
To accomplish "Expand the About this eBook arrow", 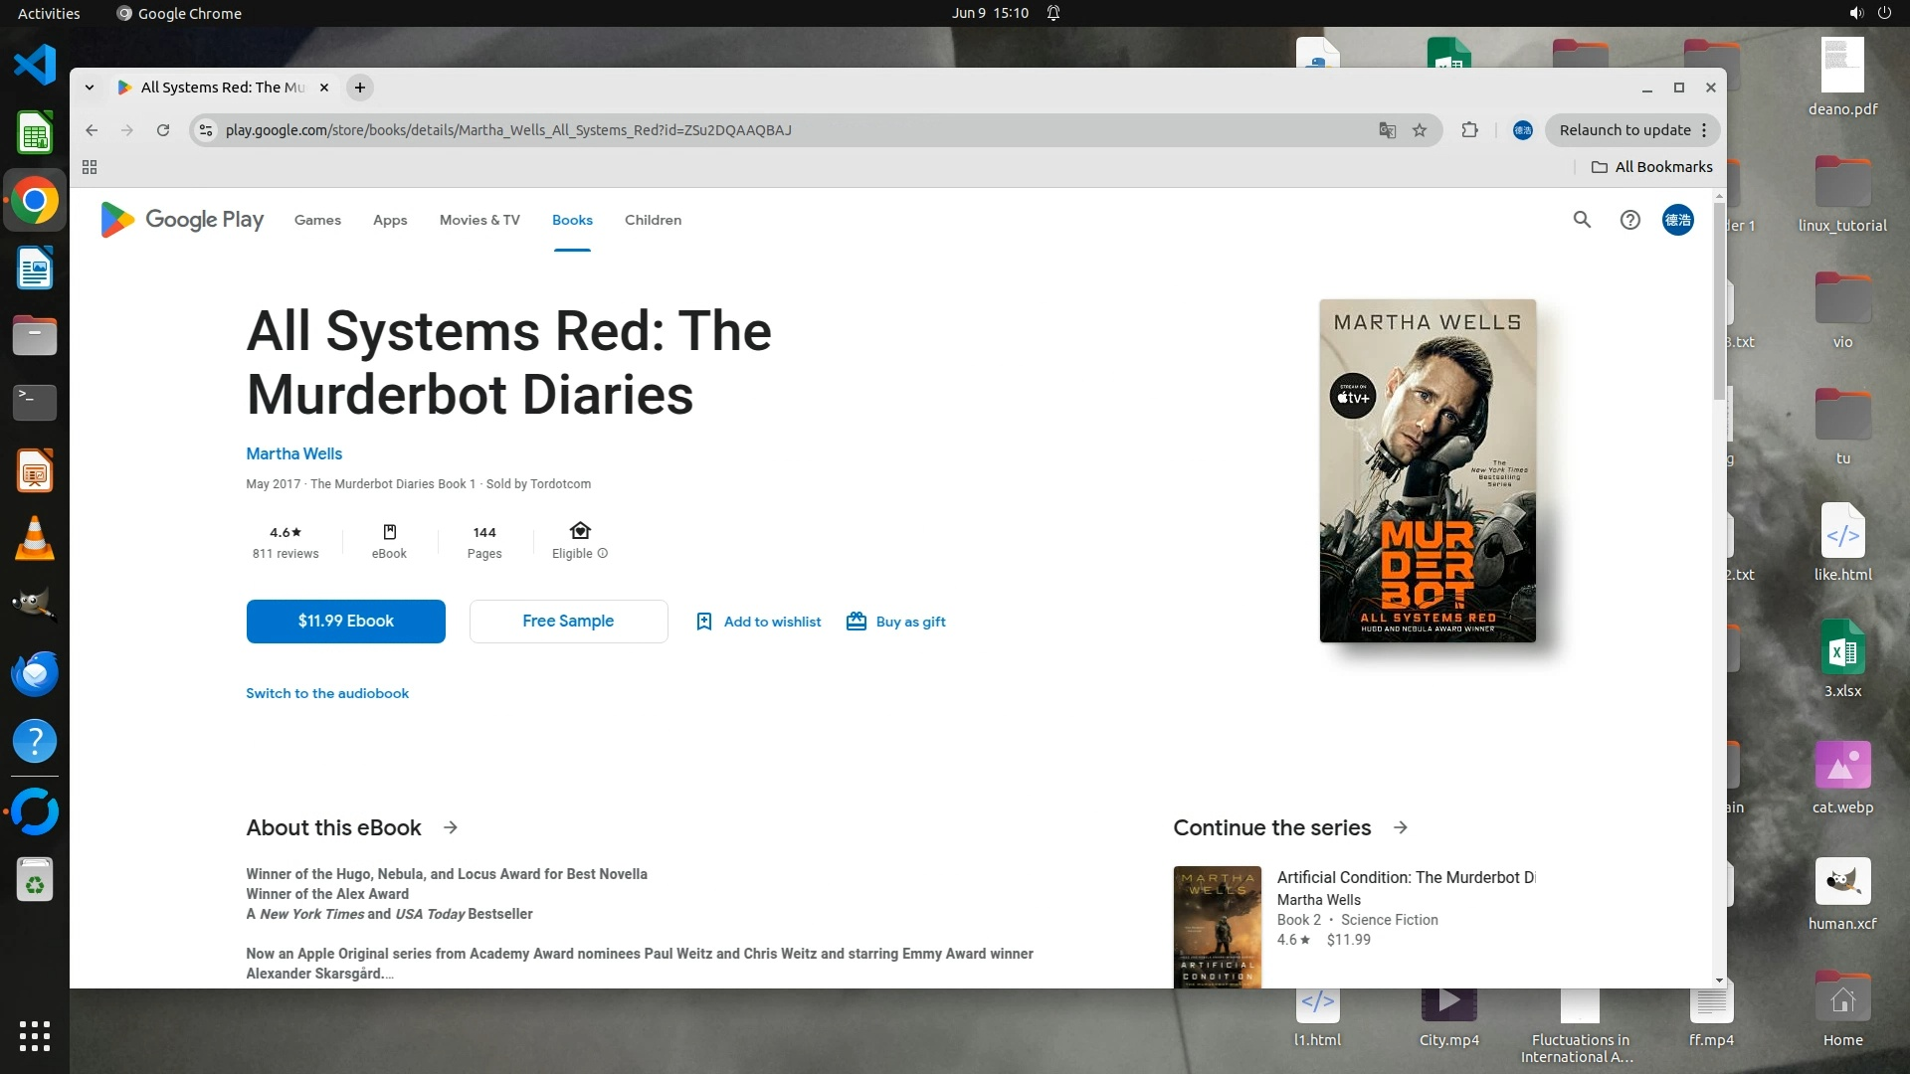I will pyautogui.click(x=451, y=827).
